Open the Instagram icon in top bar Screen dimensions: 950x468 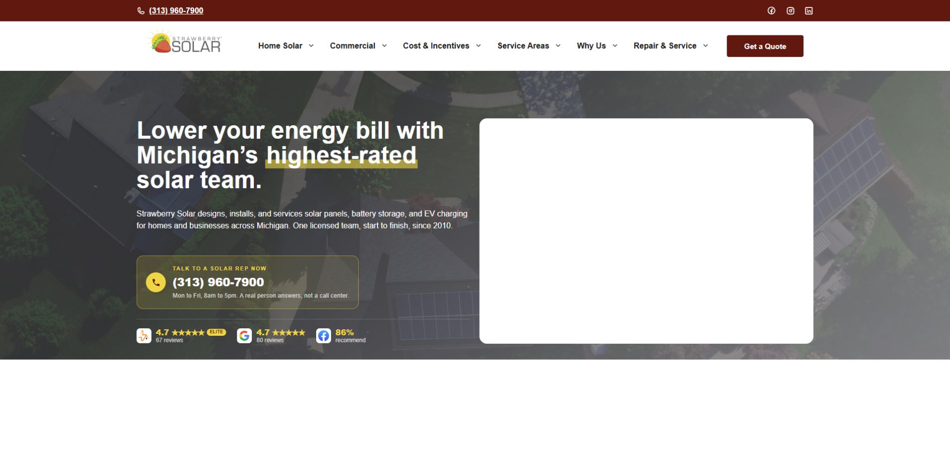pos(790,10)
